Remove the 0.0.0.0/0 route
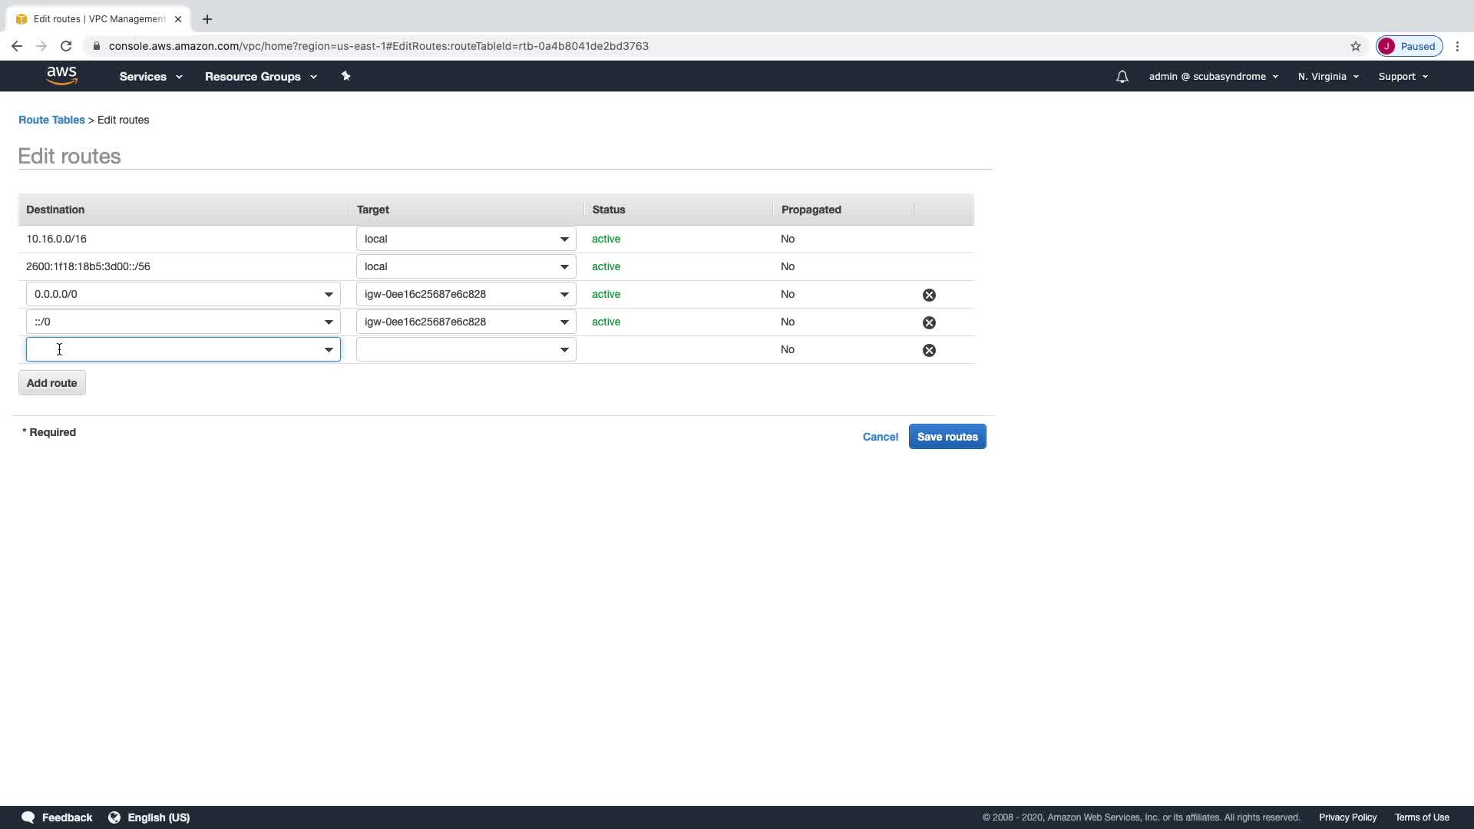 [929, 295]
